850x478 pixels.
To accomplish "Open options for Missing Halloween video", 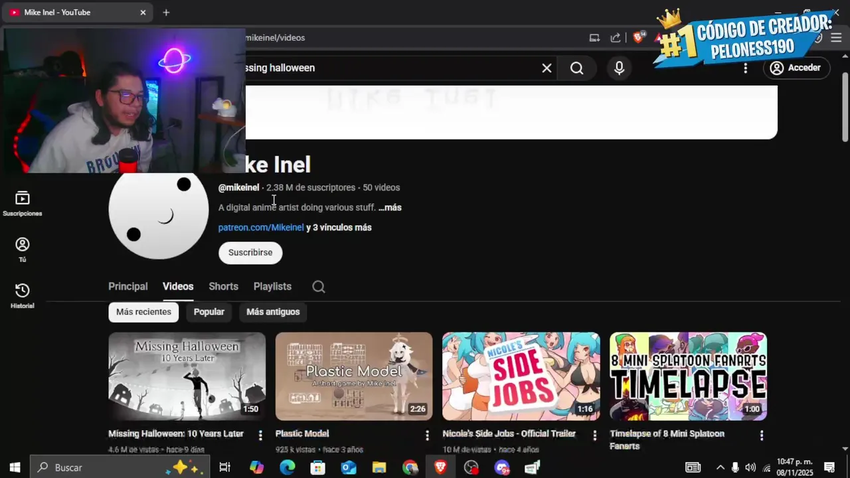I will (x=260, y=436).
